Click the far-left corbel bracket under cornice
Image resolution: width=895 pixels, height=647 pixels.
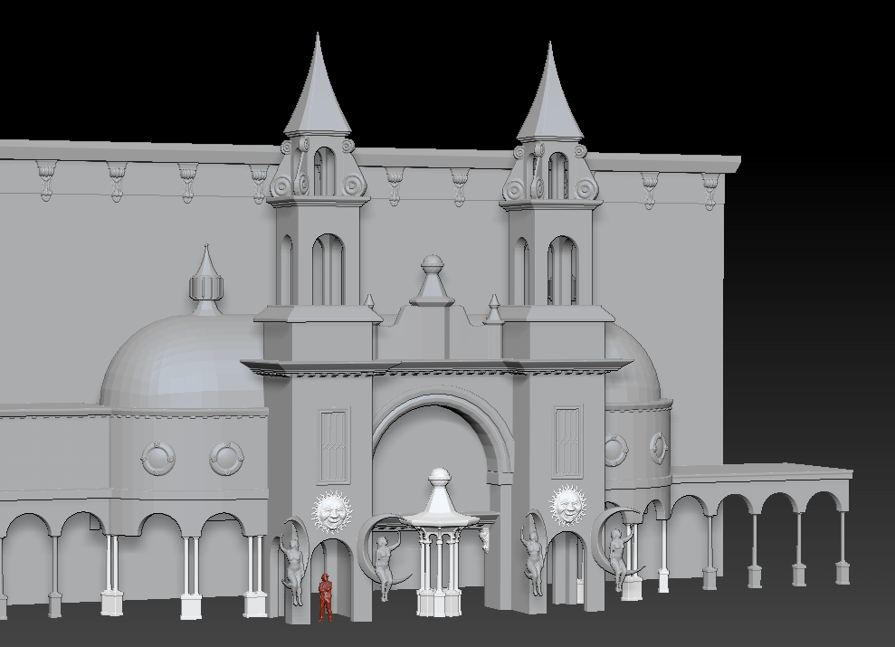(46, 178)
